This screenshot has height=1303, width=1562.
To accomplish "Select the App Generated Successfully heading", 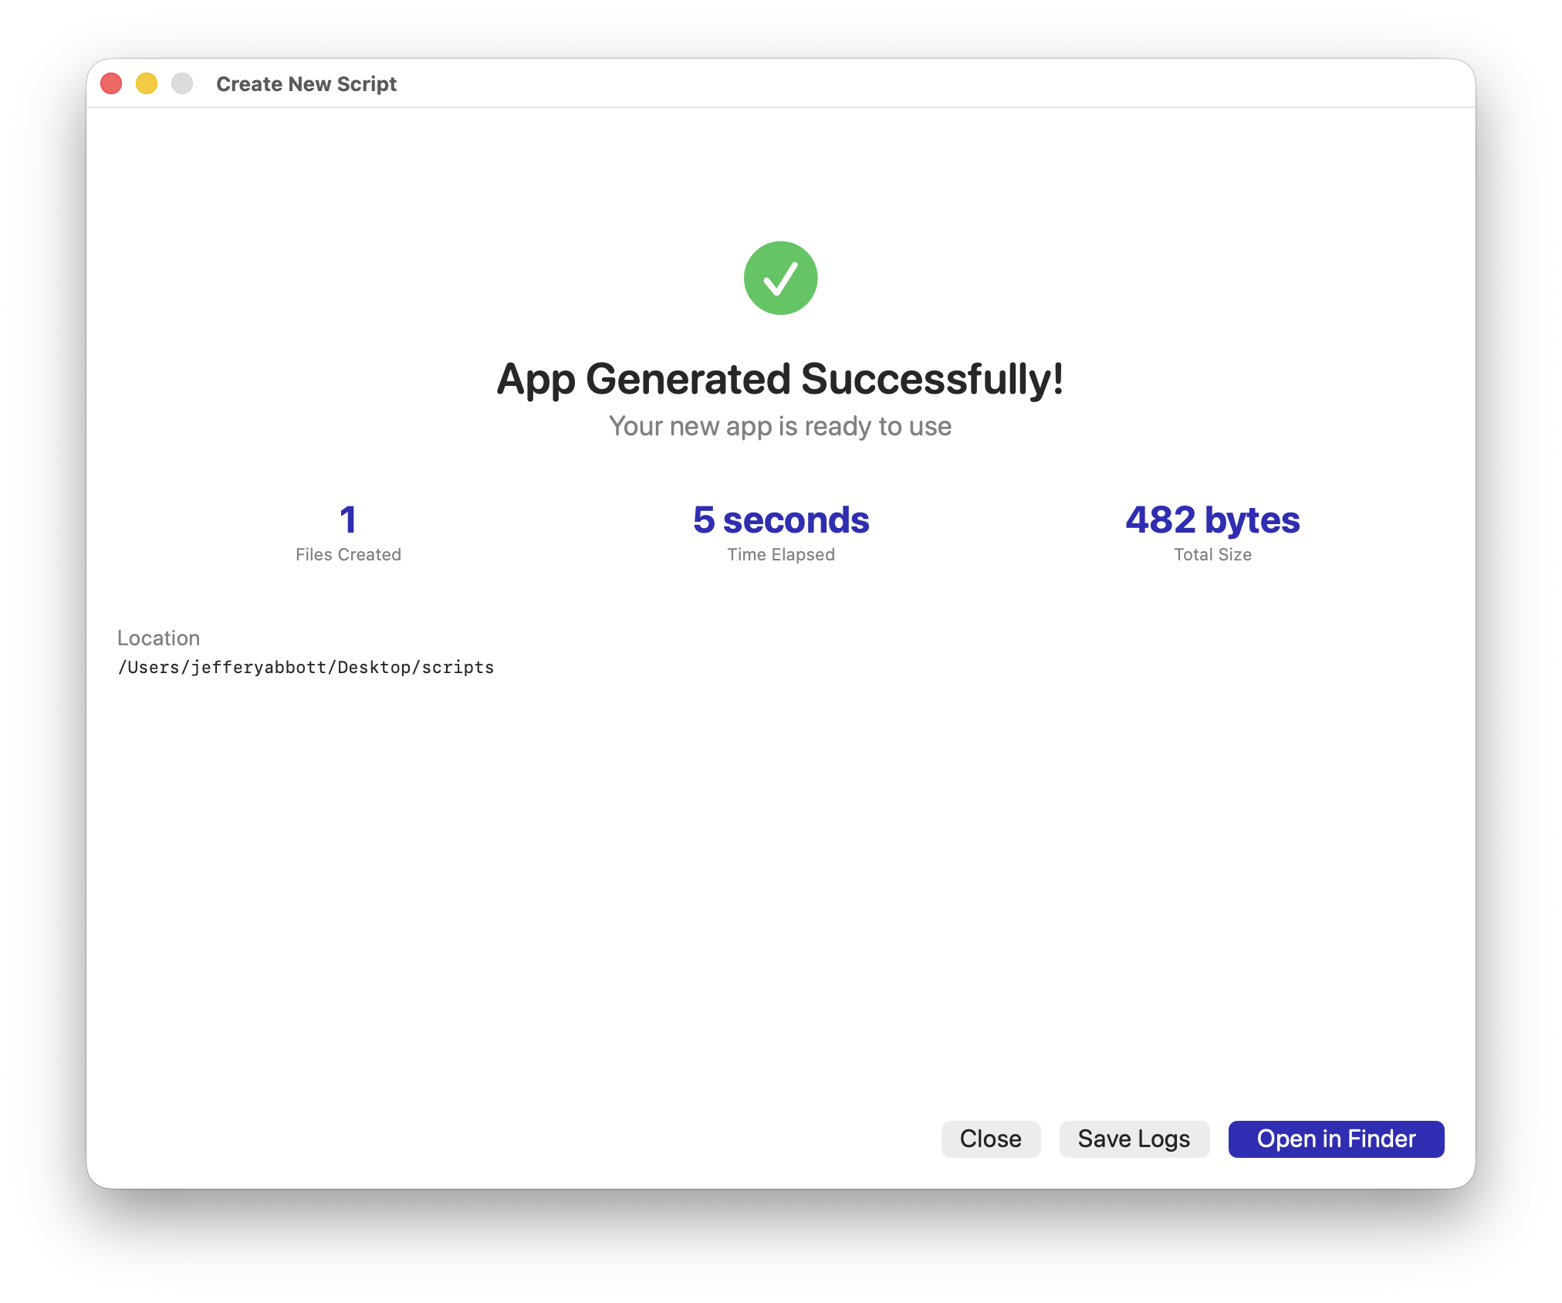I will (780, 379).
